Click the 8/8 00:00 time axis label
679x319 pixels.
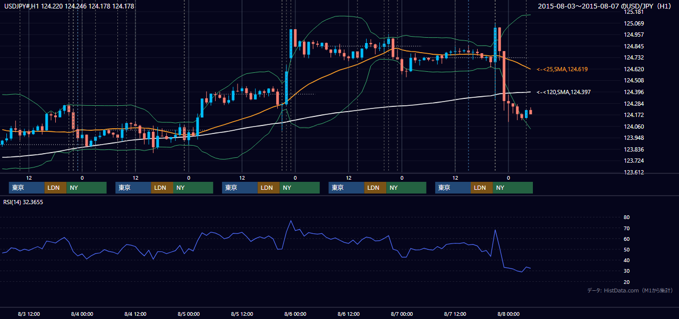coord(508,314)
